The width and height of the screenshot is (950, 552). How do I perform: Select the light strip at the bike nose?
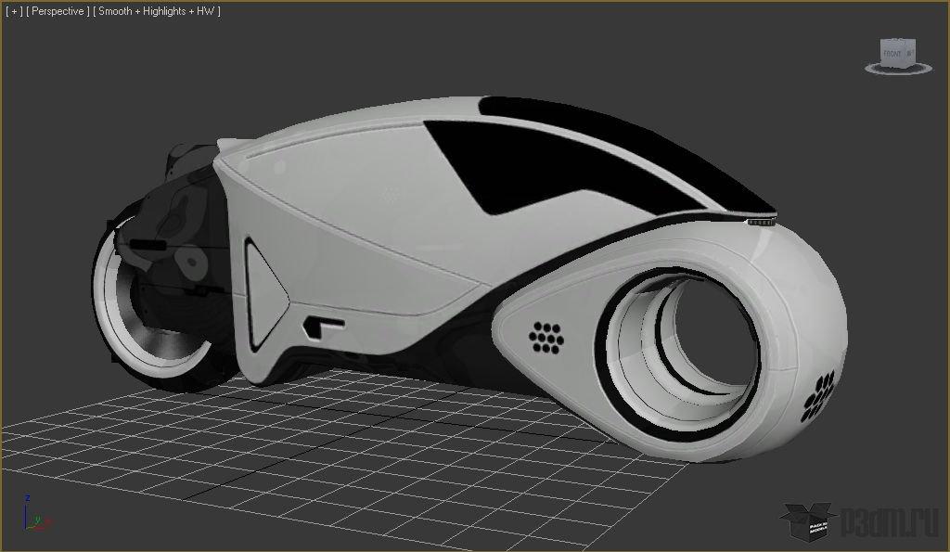[761, 223]
